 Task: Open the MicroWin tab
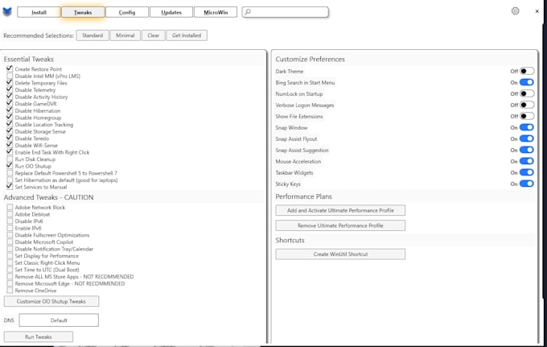(216, 12)
